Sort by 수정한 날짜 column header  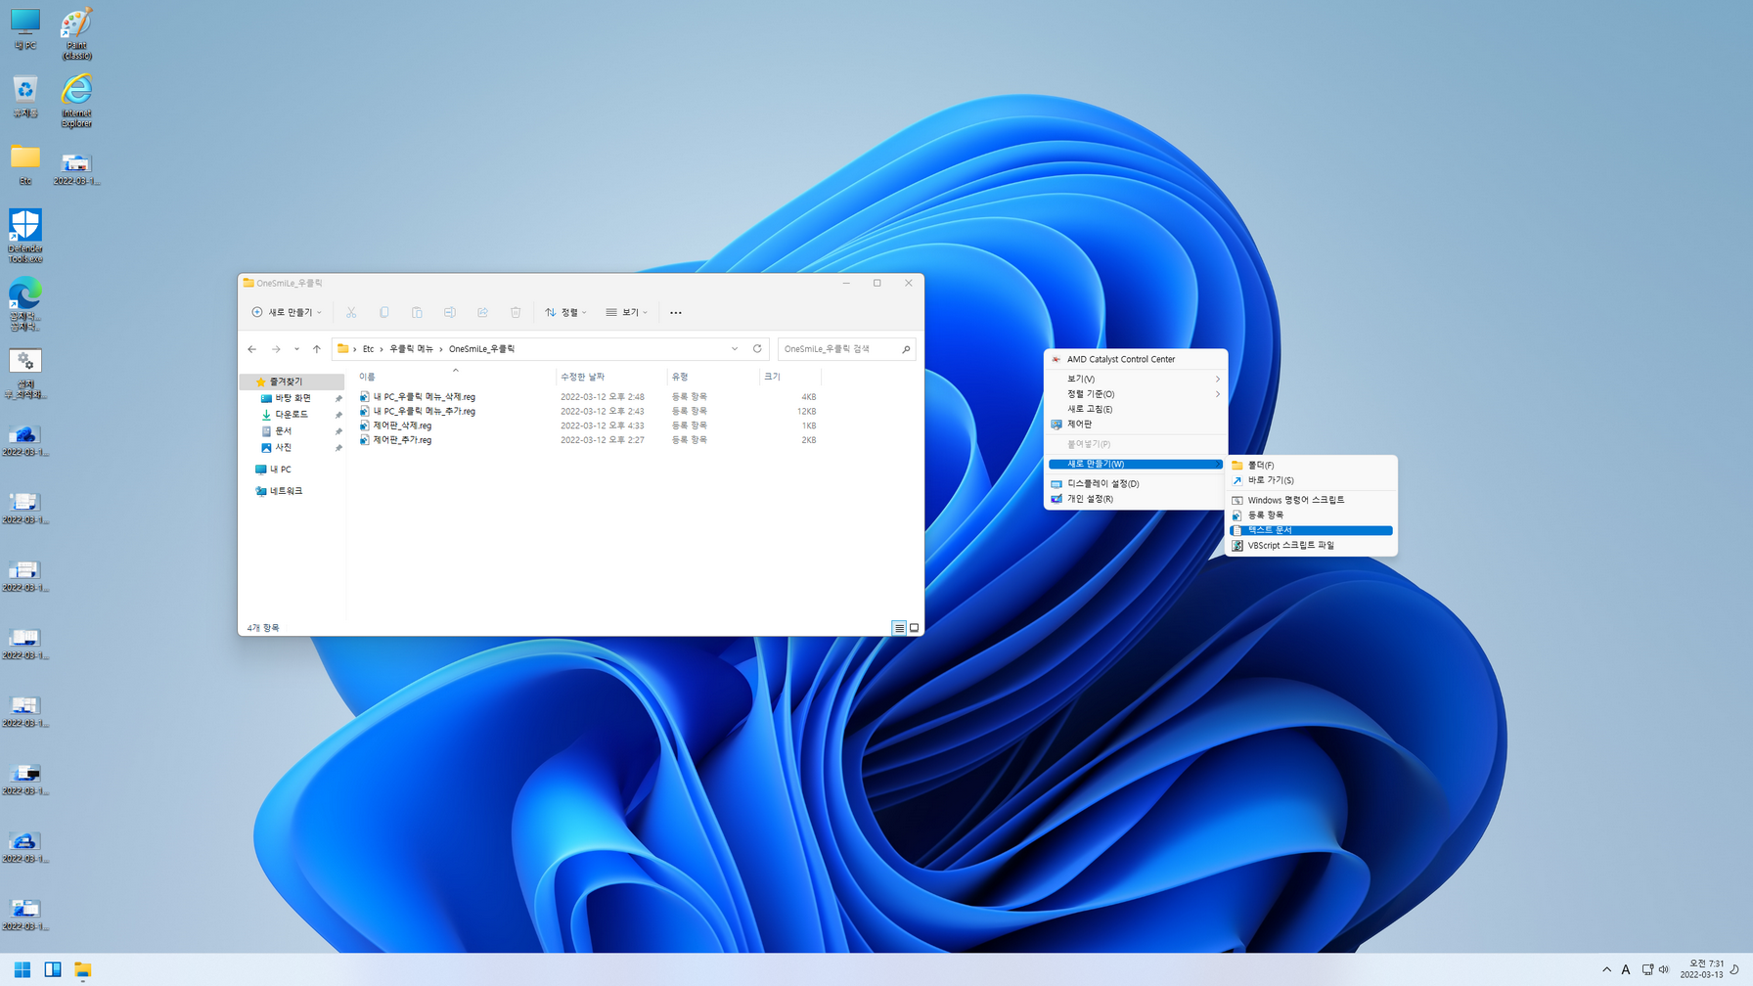pos(610,377)
